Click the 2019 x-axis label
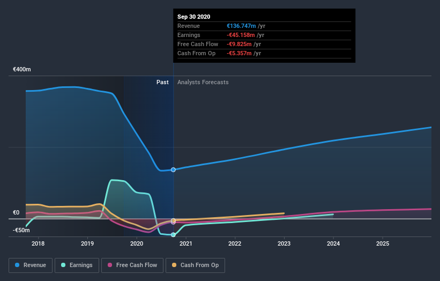 pos(87,243)
